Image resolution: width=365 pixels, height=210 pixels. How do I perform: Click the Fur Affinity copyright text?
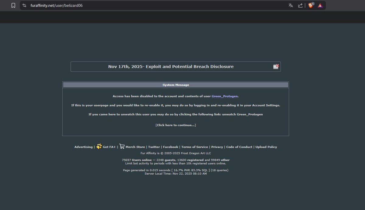(x=176, y=153)
